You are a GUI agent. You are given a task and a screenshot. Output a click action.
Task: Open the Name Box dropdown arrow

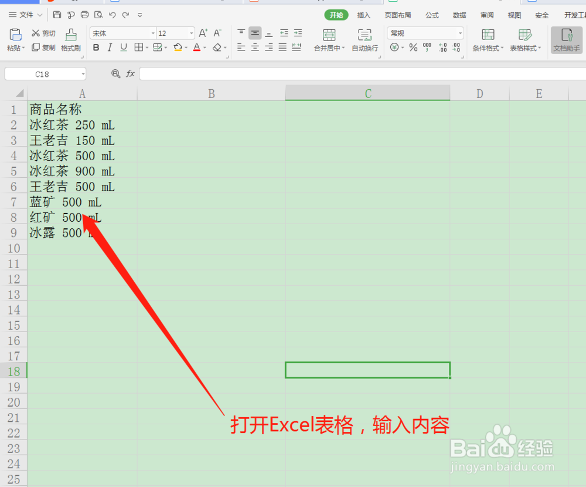(83, 74)
